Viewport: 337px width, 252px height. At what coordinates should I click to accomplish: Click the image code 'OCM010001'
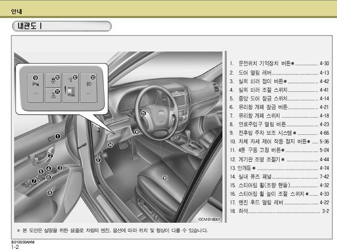tap(209, 219)
